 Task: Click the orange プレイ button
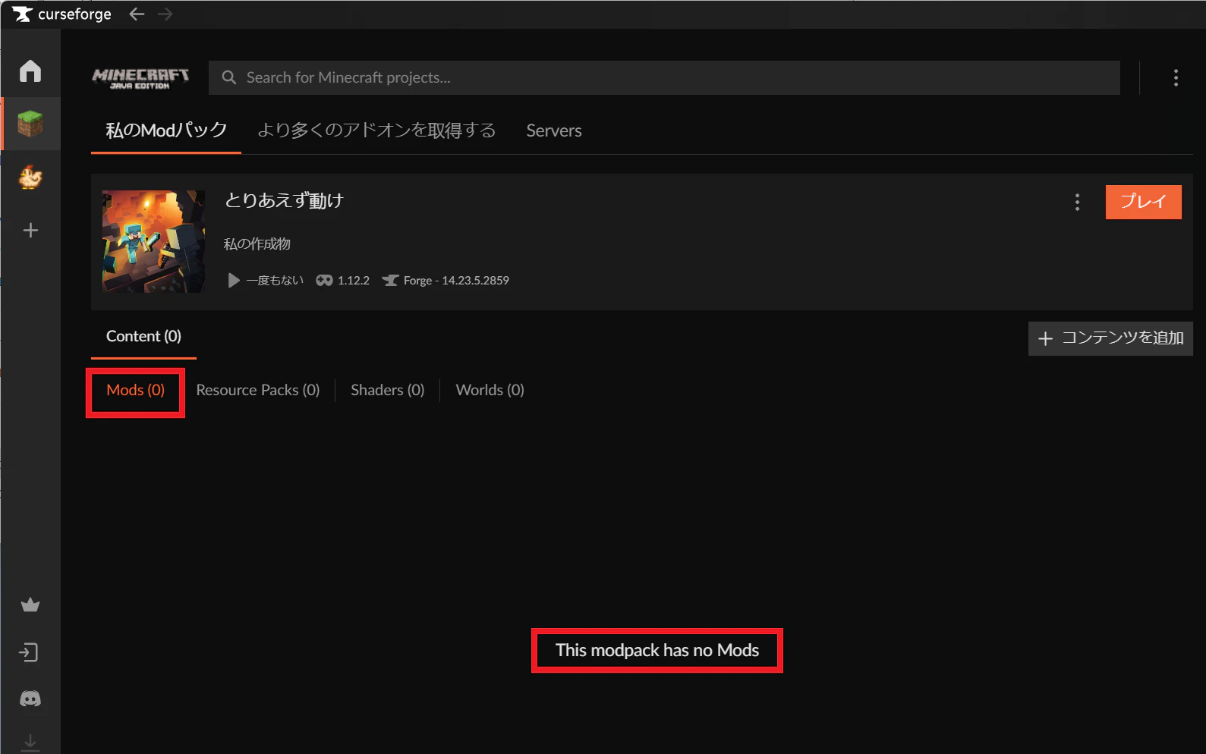pyautogui.click(x=1143, y=202)
